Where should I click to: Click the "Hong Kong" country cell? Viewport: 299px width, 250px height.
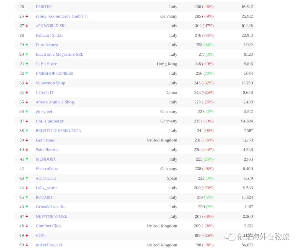tap(167, 64)
